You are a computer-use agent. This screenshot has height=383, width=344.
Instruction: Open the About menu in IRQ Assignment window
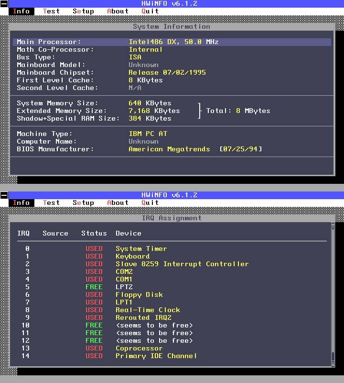(118, 203)
